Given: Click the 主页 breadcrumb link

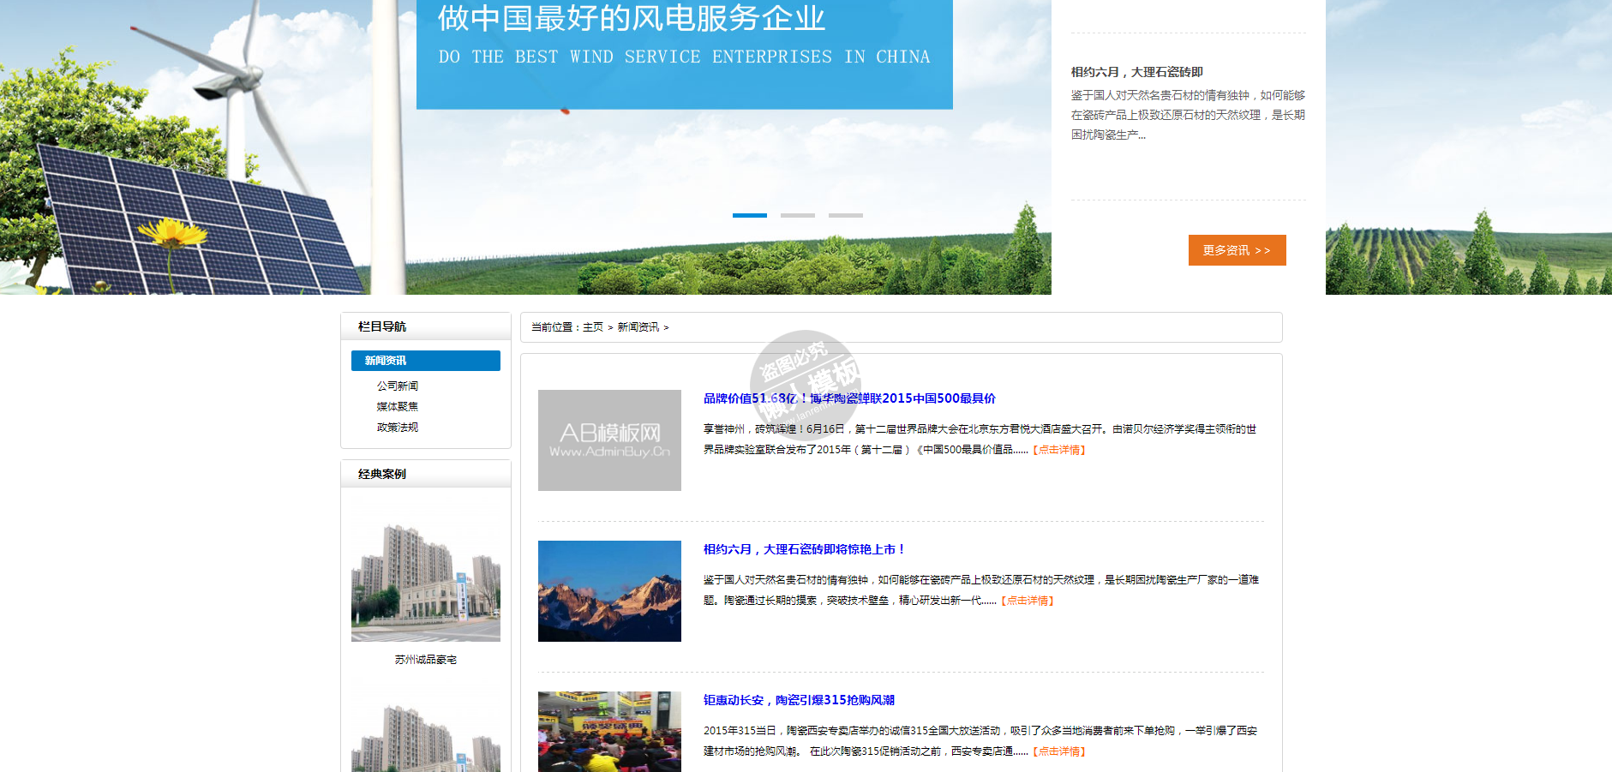Looking at the screenshot, I should [x=593, y=327].
